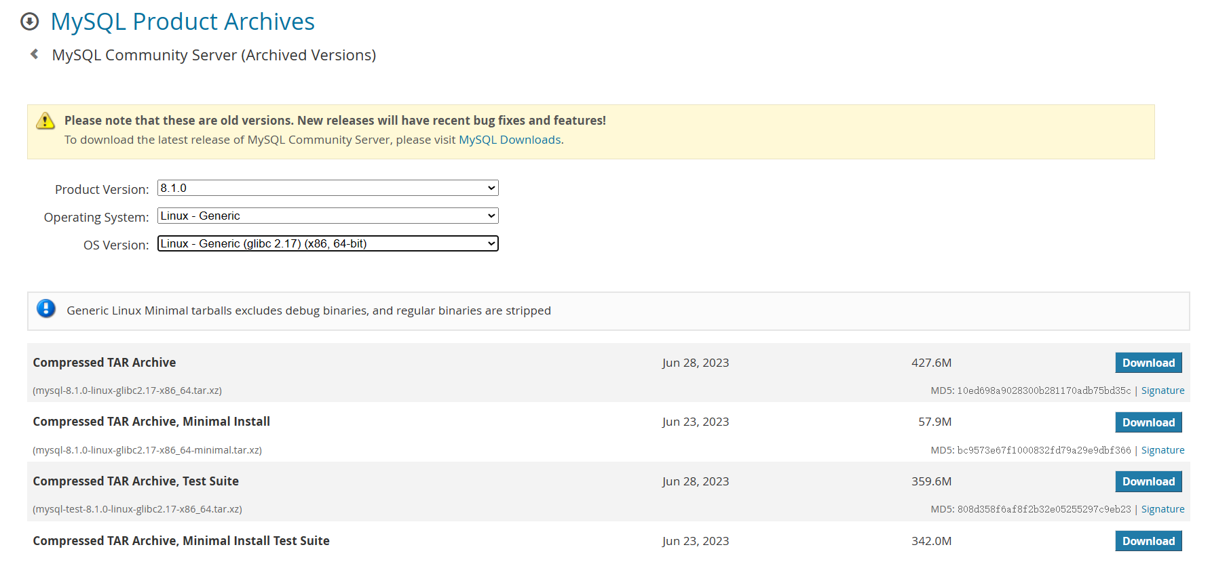Open Signature link for minimal tar.xz
Image resolution: width=1210 pixels, height=562 pixels.
[x=1162, y=450]
